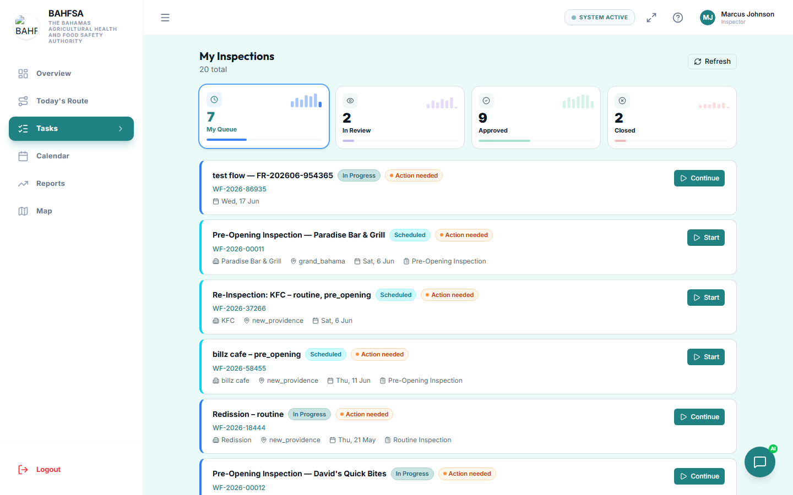The height and width of the screenshot is (495, 793).
Task: Click the checkmark icon on Approved
Action: pyautogui.click(x=486, y=101)
